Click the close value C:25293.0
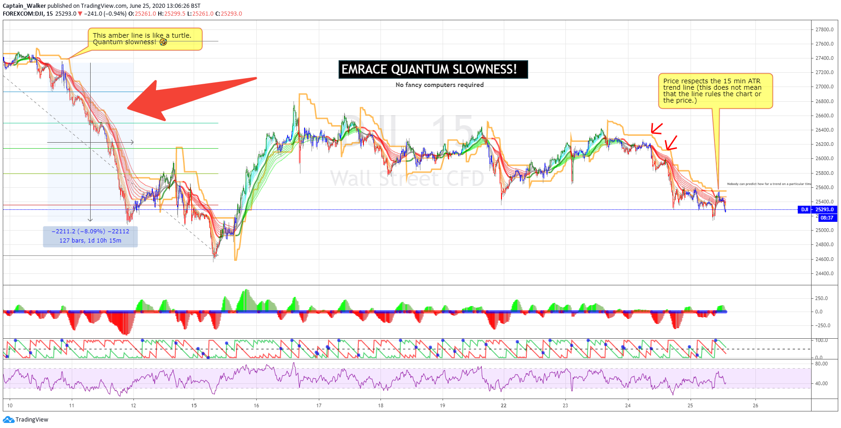The width and height of the screenshot is (841, 428). [229, 13]
